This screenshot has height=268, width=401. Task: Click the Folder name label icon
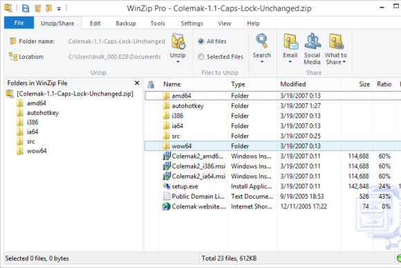click(12, 41)
